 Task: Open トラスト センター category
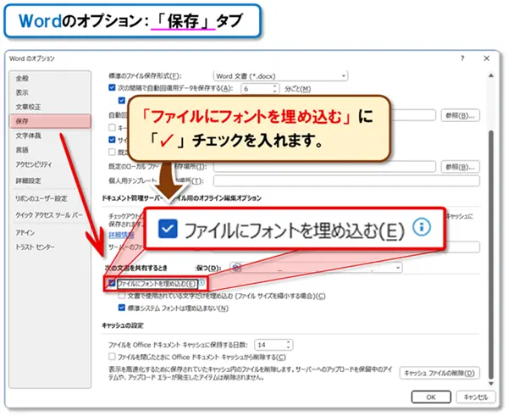(x=50, y=247)
